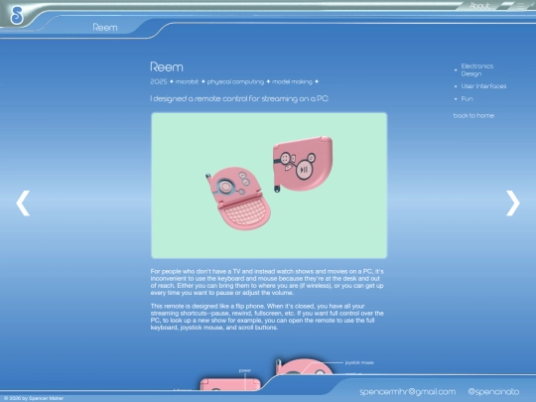
Task: Open the User Interfaces category link
Action: click(483, 86)
